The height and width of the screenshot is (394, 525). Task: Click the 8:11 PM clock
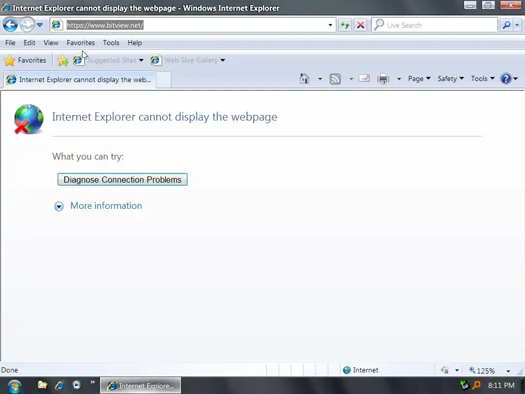(x=501, y=385)
